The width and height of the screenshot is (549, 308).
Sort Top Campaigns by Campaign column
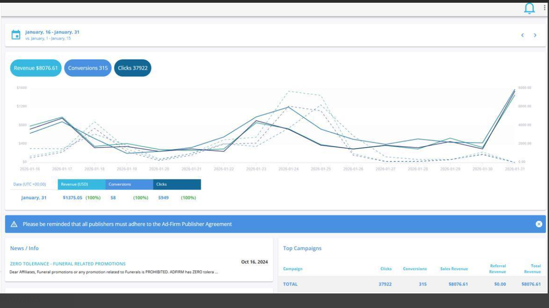pos(293,269)
